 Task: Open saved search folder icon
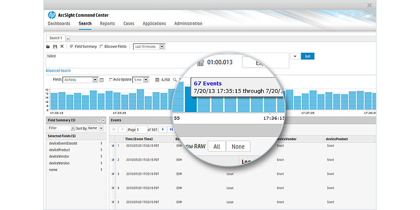[x=48, y=46]
